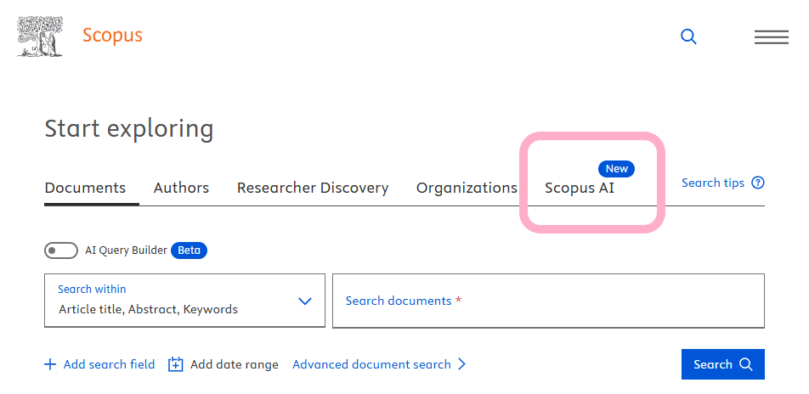809x394 pixels.
Task: Open the Researcher Discovery tab
Action: coord(312,188)
